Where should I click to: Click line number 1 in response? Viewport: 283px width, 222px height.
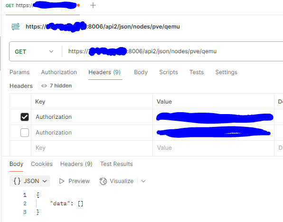click(x=25, y=195)
